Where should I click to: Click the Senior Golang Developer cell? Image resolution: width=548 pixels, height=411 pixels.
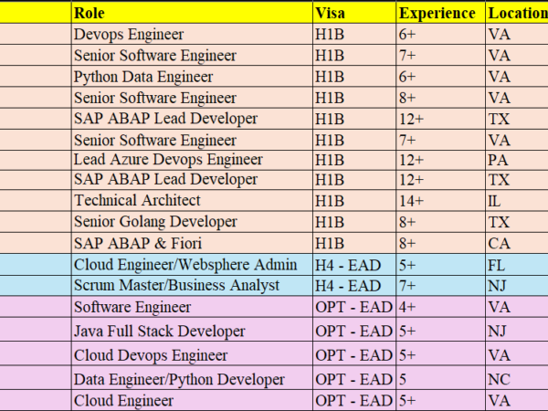pos(190,222)
